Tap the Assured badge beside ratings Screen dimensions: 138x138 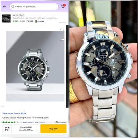tap(61, 122)
